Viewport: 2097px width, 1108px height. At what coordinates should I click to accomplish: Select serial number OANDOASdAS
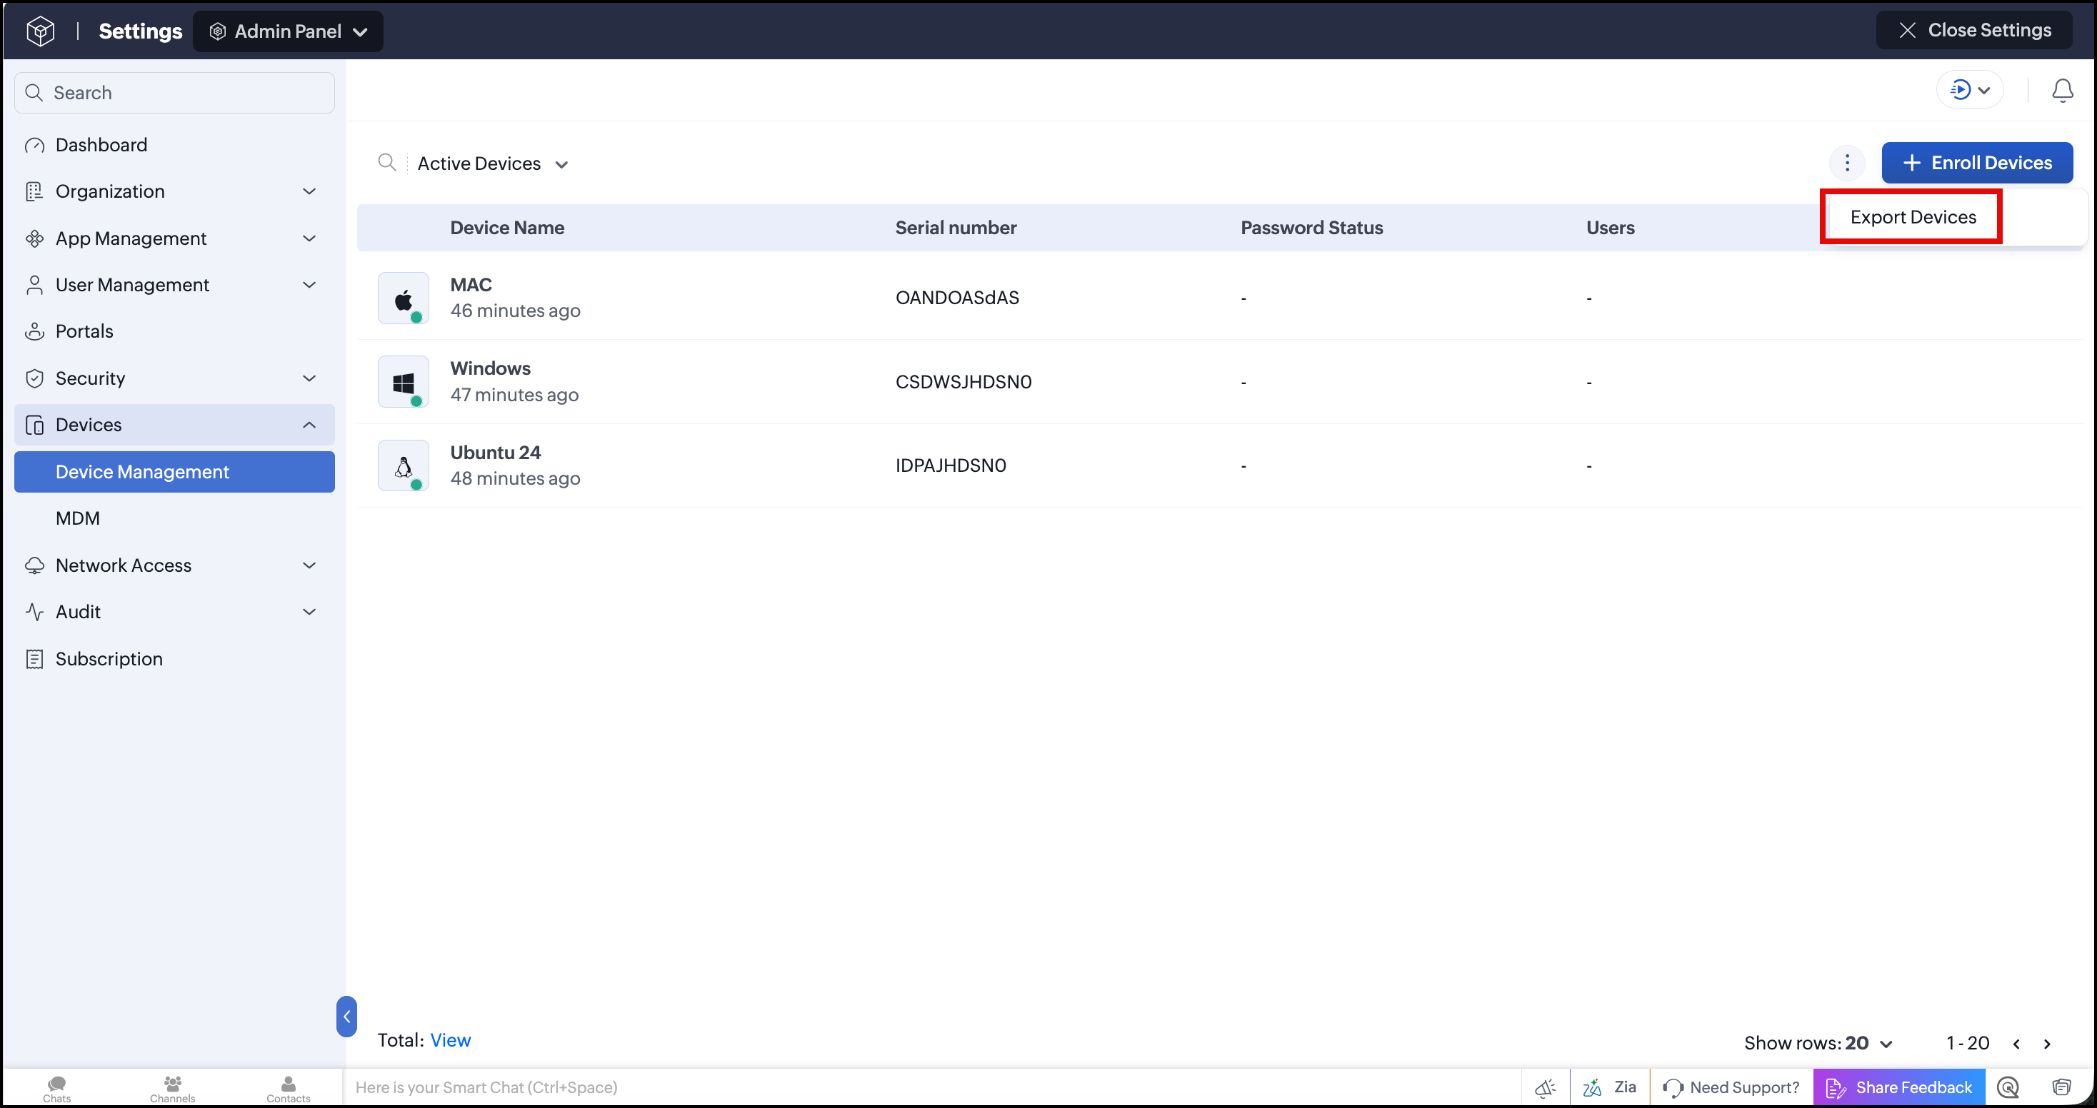click(956, 298)
